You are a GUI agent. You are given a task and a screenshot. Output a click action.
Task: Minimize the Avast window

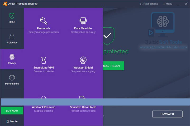(x=178, y=4)
